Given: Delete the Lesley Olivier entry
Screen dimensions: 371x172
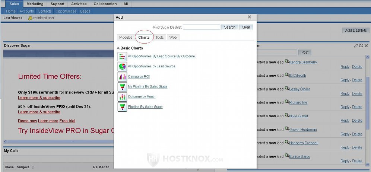Looking at the screenshot, I should click(x=357, y=93).
